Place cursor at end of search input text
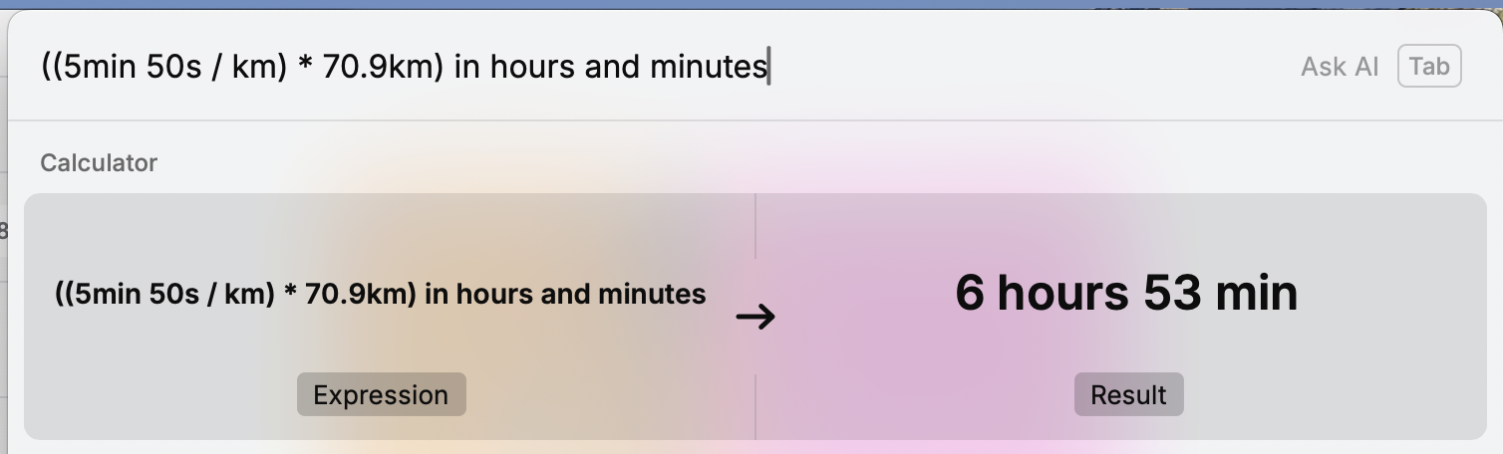 (x=768, y=67)
